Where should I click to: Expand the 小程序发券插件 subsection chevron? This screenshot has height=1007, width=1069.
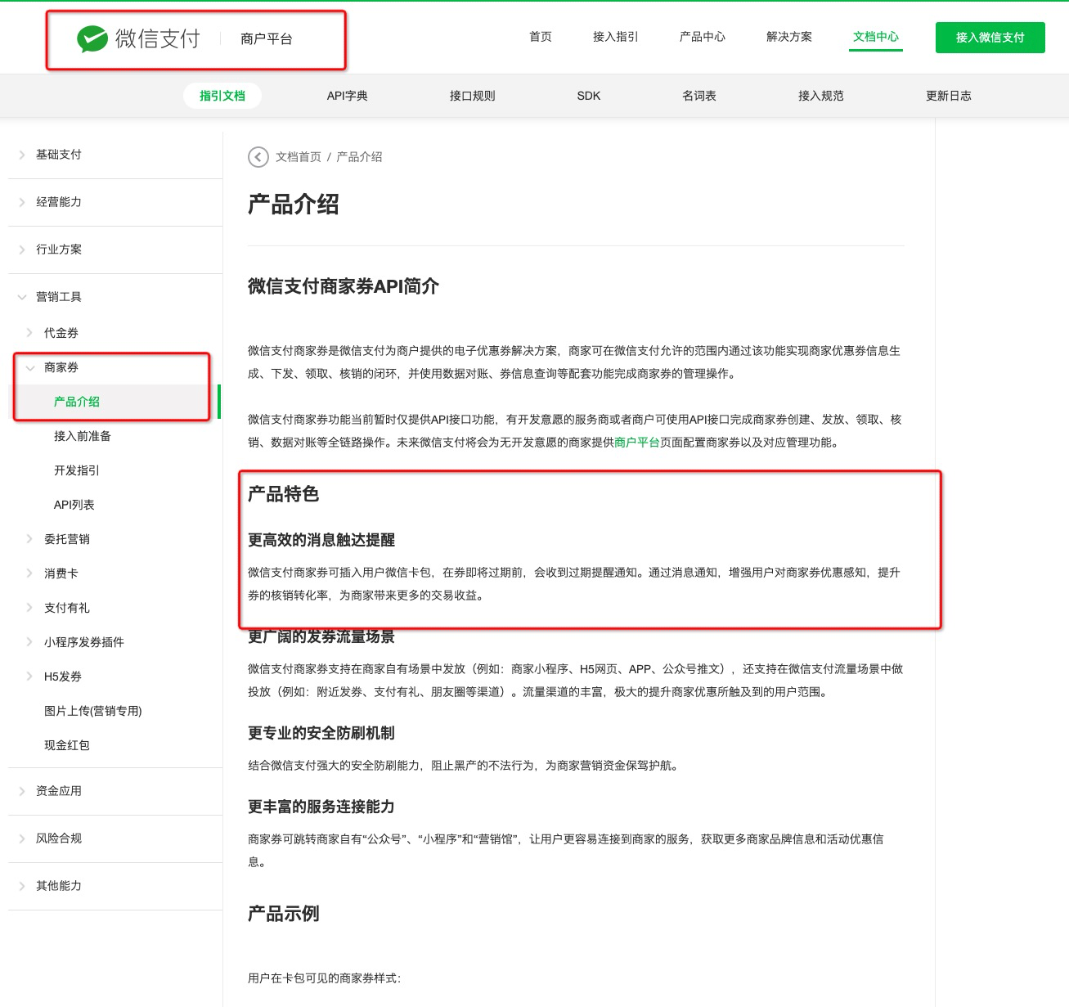point(30,642)
